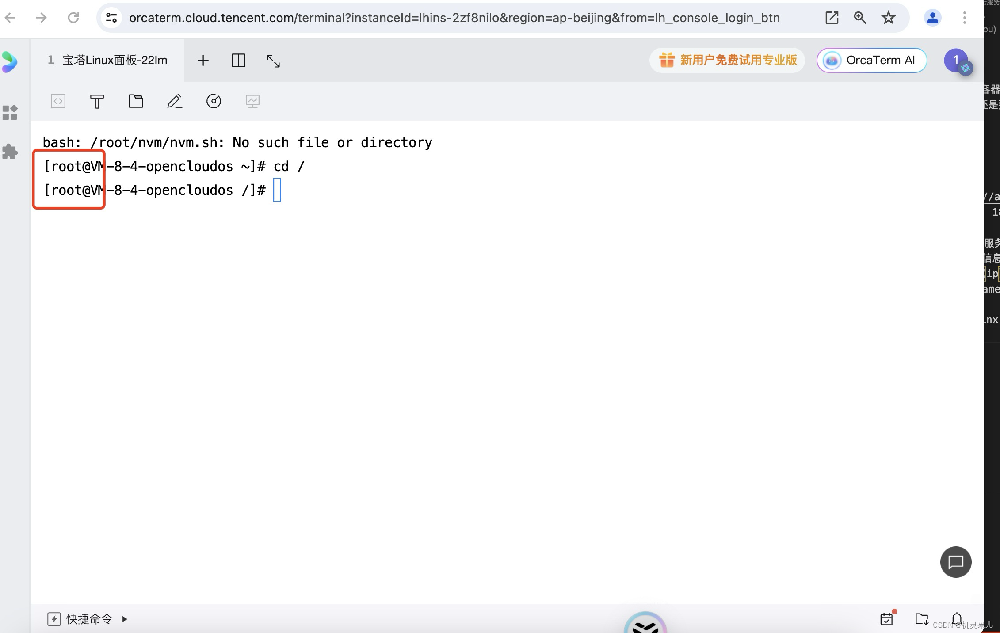Click the notification bell icon
Image resolution: width=1000 pixels, height=633 pixels.
point(957,618)
